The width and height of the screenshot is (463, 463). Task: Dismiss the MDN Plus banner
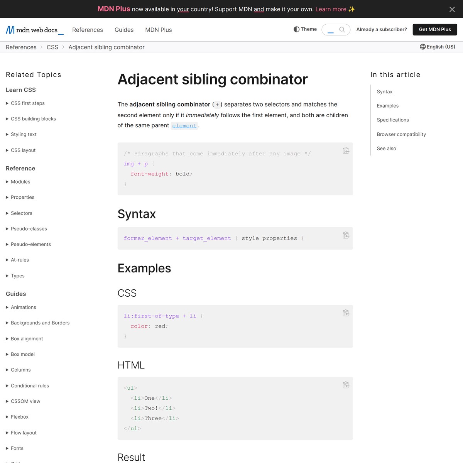(452, 9)
